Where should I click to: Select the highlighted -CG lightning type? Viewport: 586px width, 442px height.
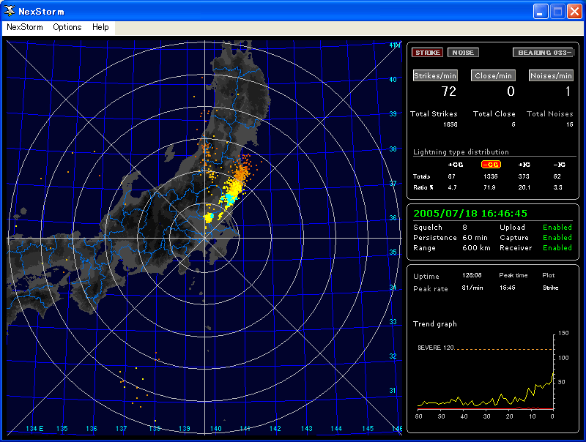click(491, 165)
